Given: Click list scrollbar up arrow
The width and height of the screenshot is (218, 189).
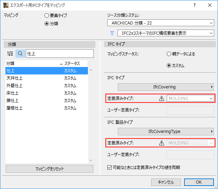Looking at the screenshot, I should click(x=91, y=70).
